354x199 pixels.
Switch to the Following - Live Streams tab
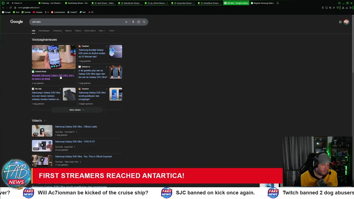point(50,3)
